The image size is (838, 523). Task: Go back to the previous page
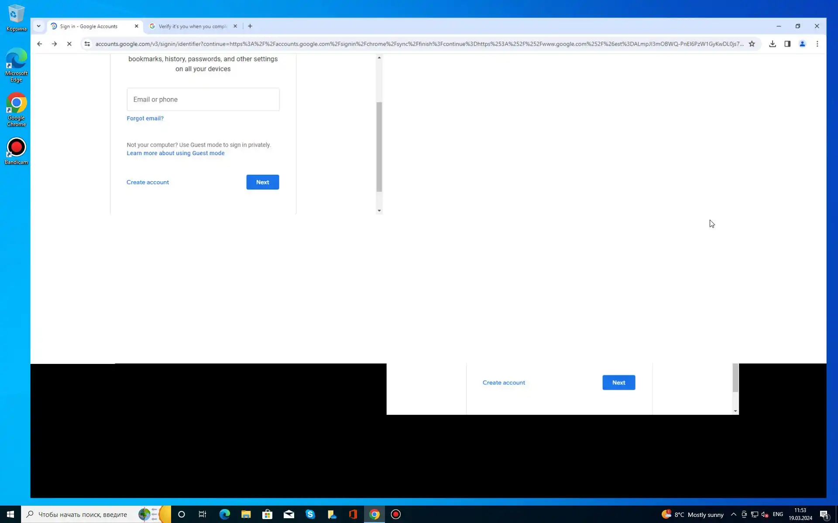click(39, 44)
